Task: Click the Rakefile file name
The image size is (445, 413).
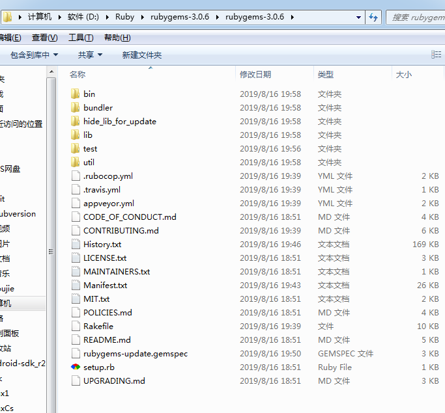Action: 98,326
